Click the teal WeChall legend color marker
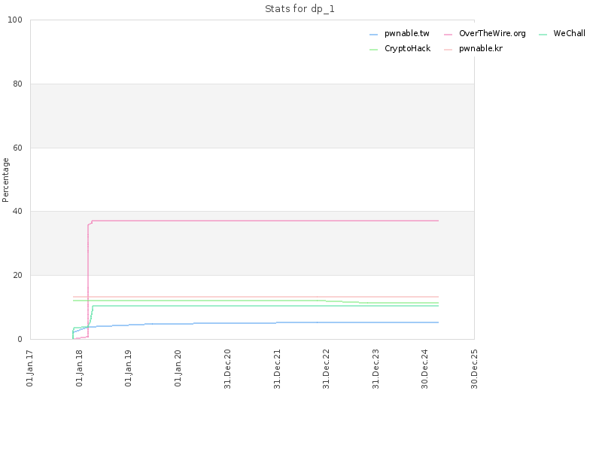 coord(543,35)
